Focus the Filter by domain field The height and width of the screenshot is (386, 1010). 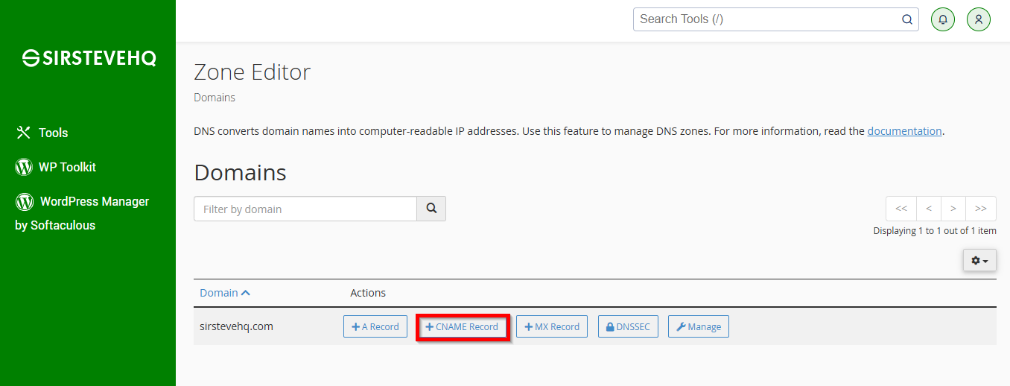coord(305,209)
